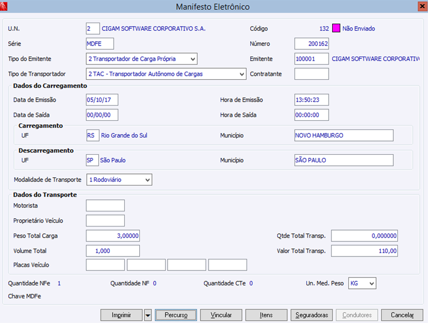Click the Contratante input field

click(x=311, y=74)
